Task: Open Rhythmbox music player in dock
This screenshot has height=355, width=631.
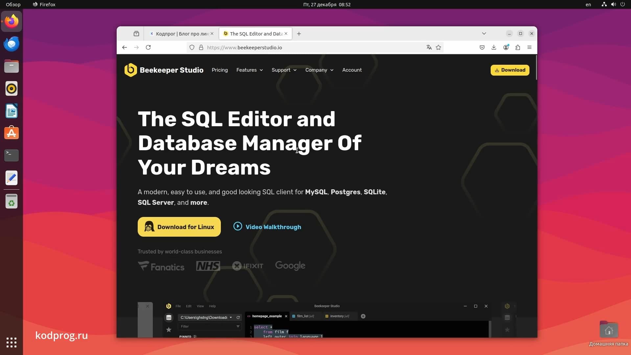Action: (x=12, y=88)
